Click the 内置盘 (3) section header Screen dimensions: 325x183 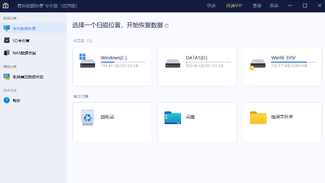point(82,41)
